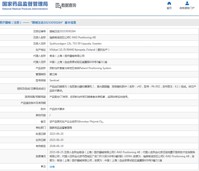Click registration number value 国械注进20233050264 in table
Viewport: 199px width, 171px height.
click(62, 31)
